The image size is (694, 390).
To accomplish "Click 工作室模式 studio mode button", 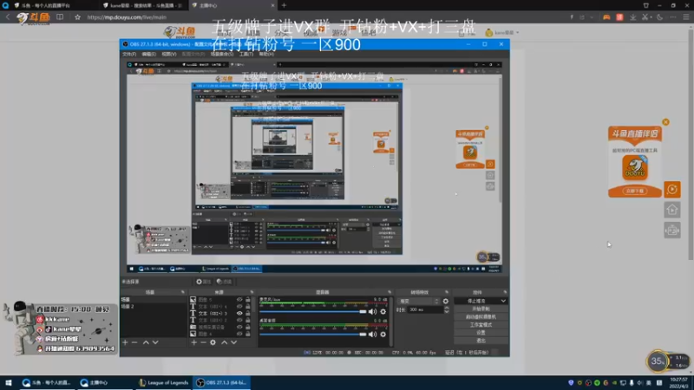I will [481, 325].
